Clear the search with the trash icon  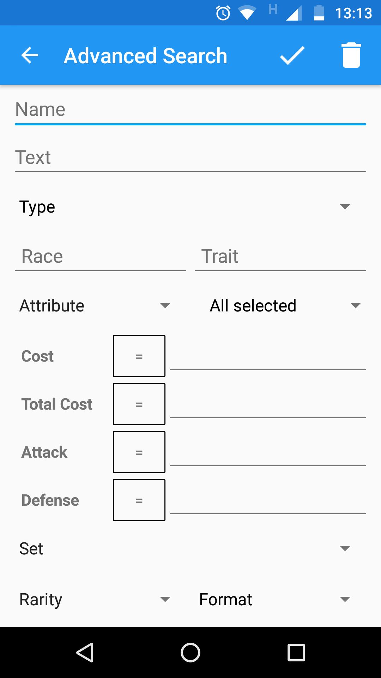[351, 55]
